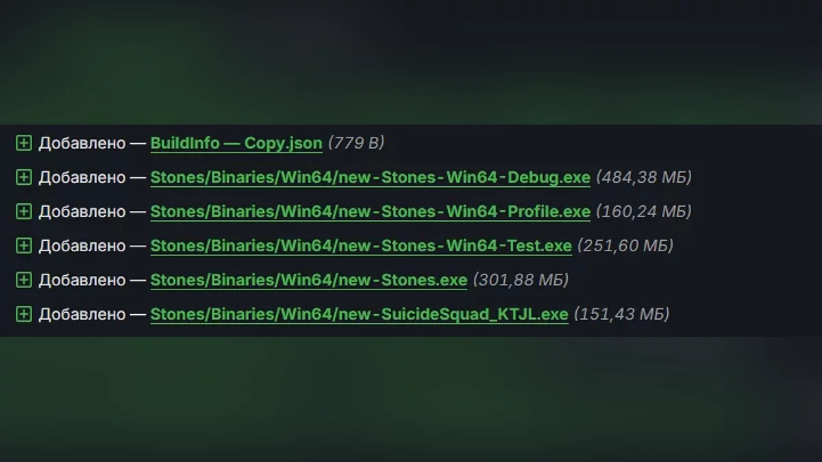
Task: Click plus icon beside new-Stones-Win64-Test.exe entry
Action: [24, 246]
